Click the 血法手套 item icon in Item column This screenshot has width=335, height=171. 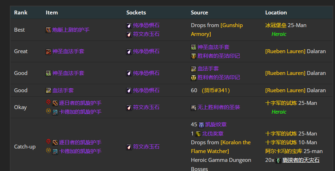pos(49,90)
